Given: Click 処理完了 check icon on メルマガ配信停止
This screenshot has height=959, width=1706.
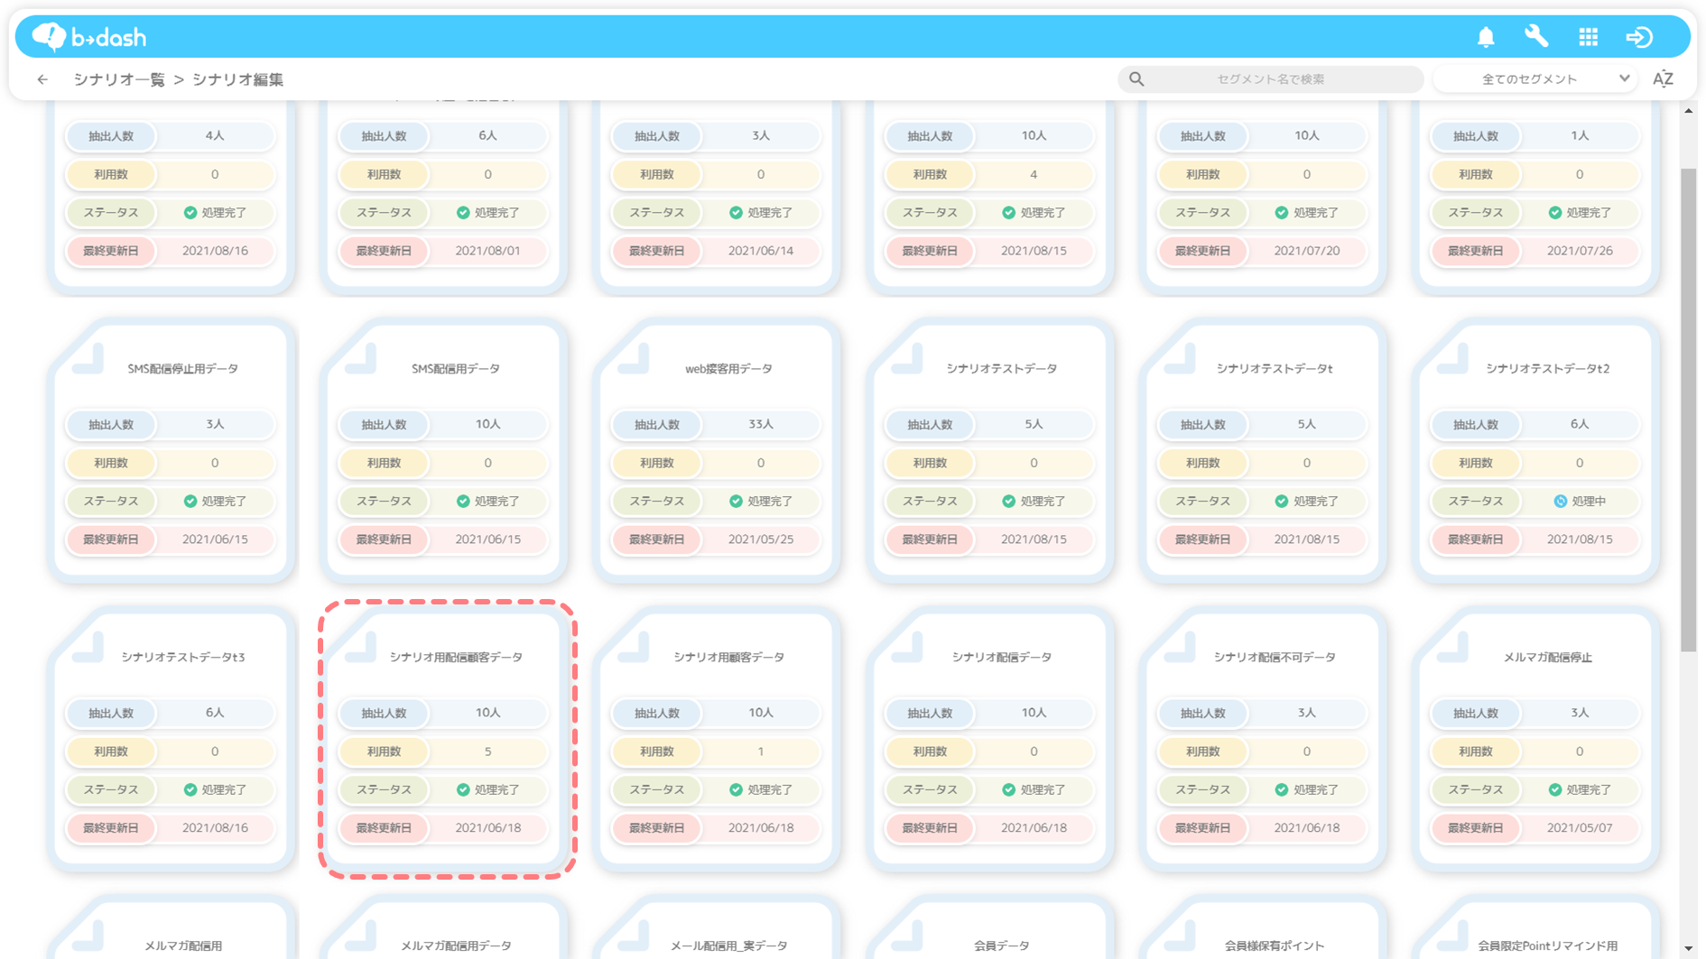Looking at the screenshot, I should 1554,790.
